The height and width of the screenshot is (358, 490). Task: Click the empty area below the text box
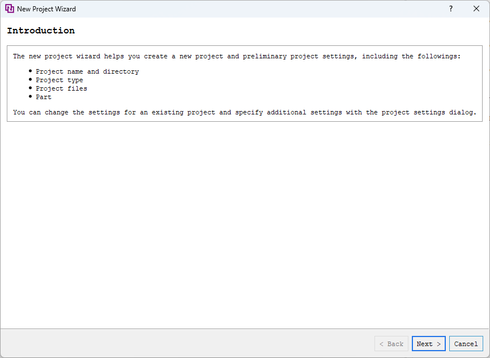[x=244, y=227]
